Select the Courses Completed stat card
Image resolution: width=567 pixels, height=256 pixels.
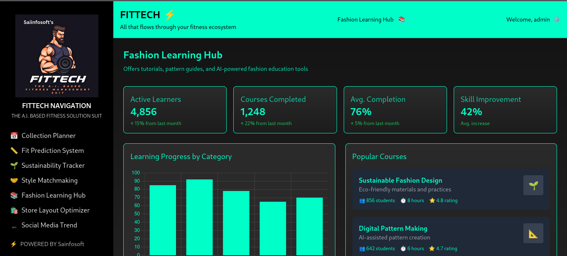pyautogui.click(x=285, y=110)
